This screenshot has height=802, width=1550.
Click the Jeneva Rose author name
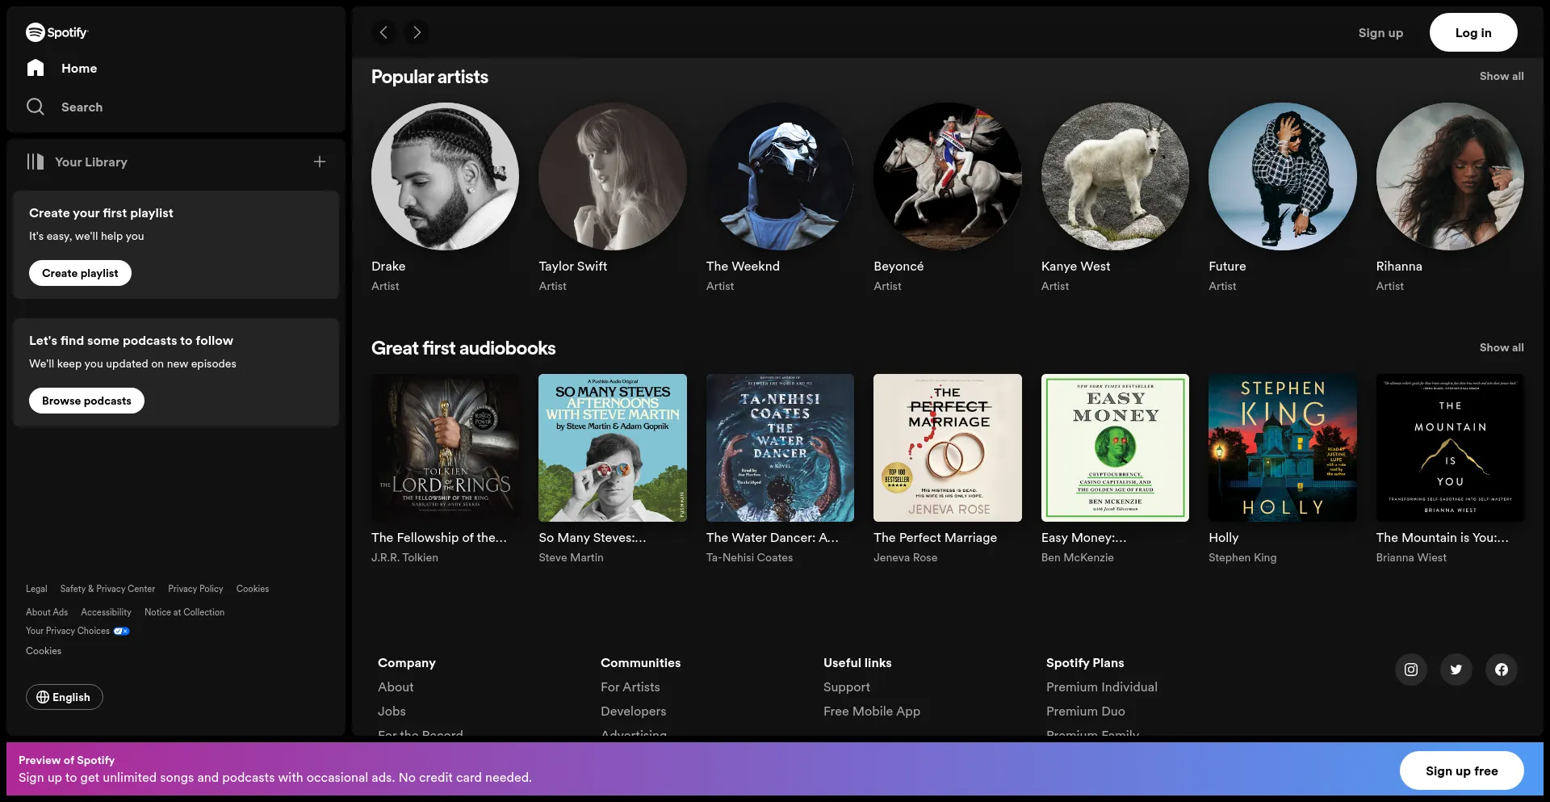coord(905,557)
